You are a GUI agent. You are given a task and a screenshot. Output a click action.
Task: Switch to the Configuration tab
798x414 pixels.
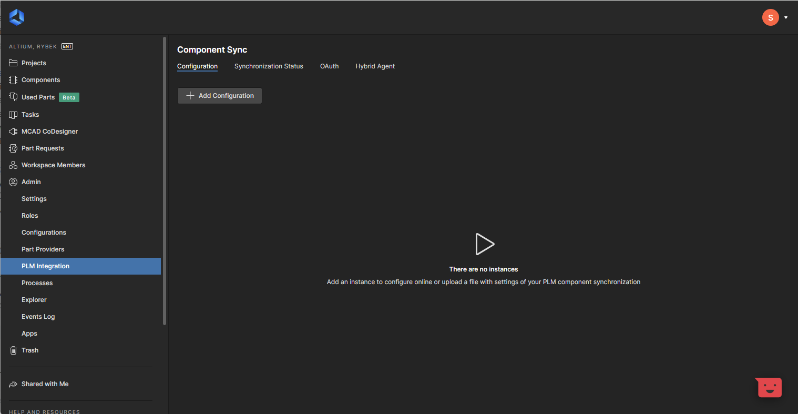click(x=197, y=66)
